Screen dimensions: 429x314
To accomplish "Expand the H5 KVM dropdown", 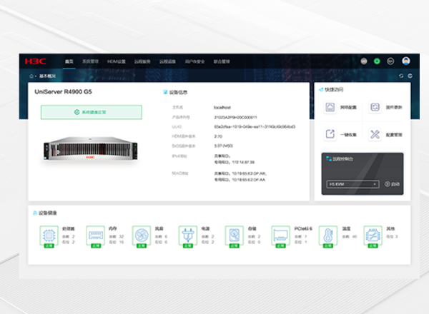I will [352, 184].
